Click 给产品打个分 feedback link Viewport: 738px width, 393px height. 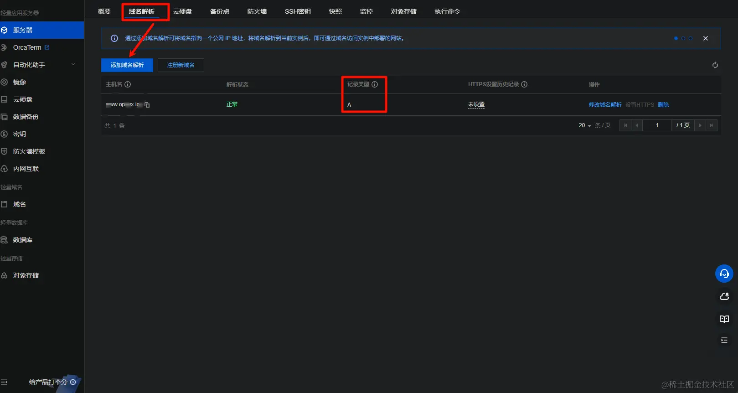point(52,382)
